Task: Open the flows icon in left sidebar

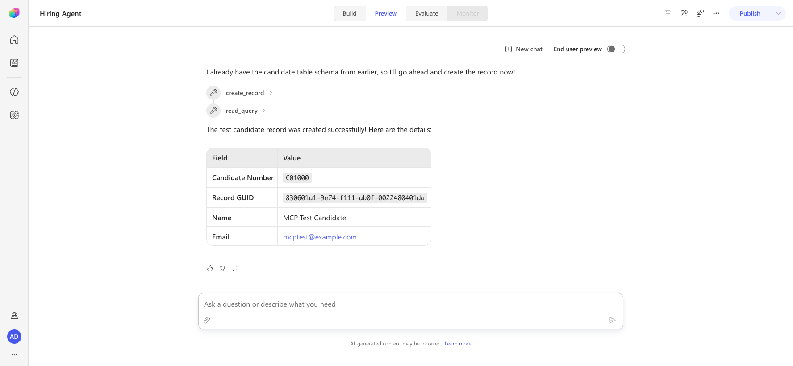Action: (x=14, y=115)
